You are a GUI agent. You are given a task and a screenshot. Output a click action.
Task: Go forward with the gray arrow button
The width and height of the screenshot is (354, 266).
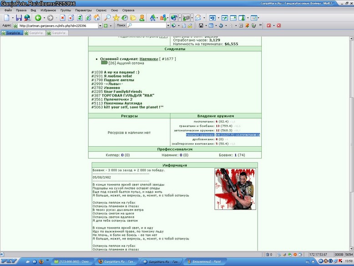pyautogui.click(x=51, y=18)
